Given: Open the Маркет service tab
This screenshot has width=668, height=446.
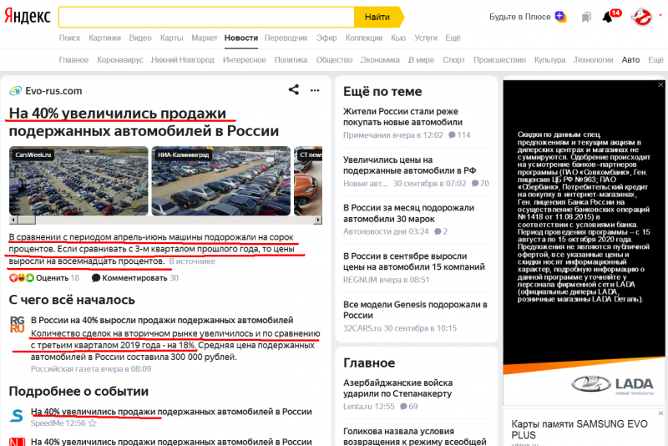Looking at the screenshot, I should [205, 38].
